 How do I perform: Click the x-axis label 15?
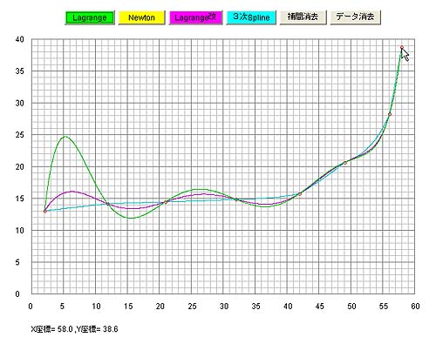click(128, 306)
